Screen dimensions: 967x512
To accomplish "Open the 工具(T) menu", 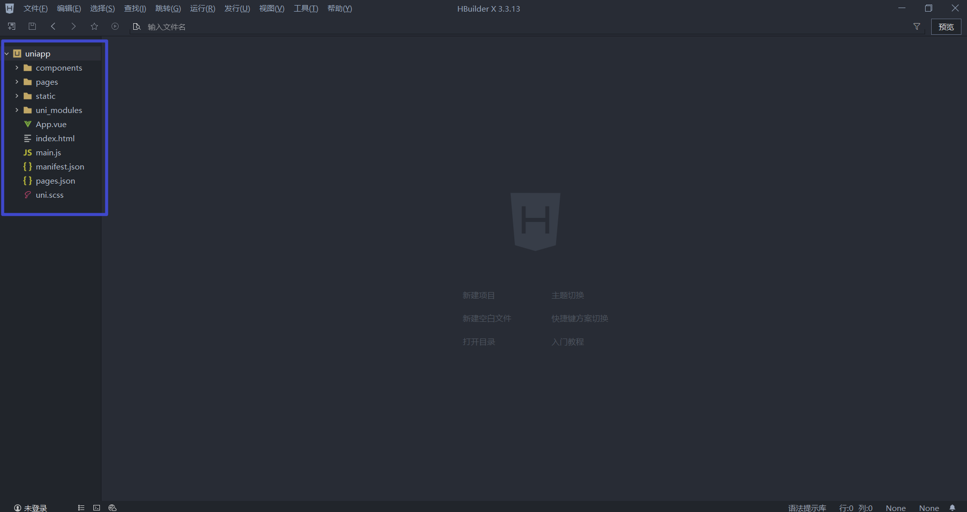I will (x=306, y=9).
